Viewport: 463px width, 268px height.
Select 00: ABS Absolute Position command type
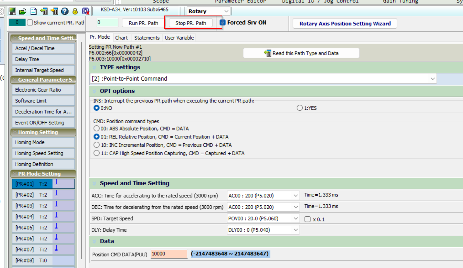click(x=96, y=129)
